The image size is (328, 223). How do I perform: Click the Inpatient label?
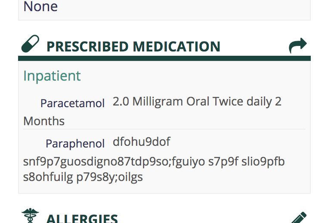point(52,76)
